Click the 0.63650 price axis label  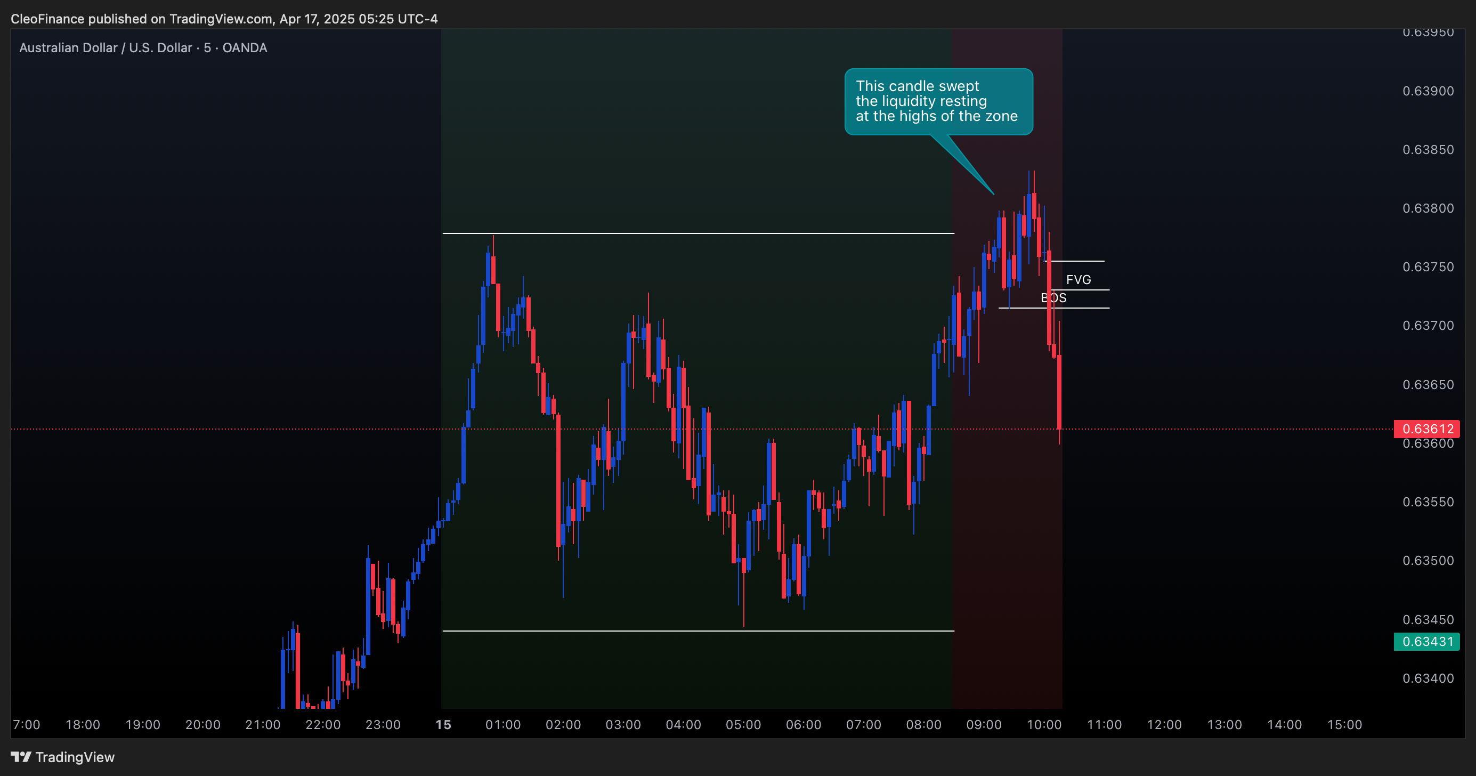[x=1428, y=385]
